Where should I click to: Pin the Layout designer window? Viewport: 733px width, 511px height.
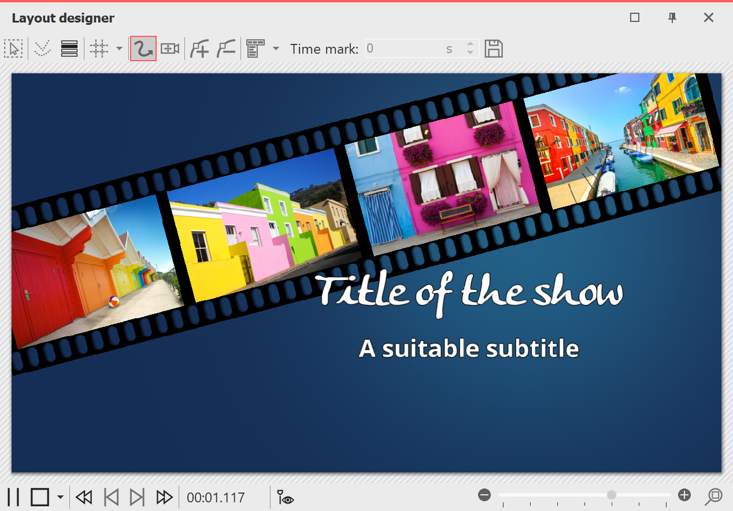pyautogui.click(x=672, y=18)
